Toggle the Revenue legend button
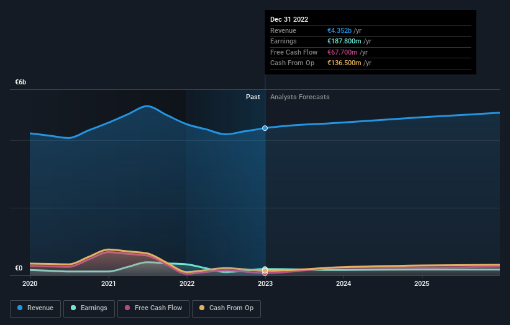This screenshot has width=510, height=325. [35, 308]
